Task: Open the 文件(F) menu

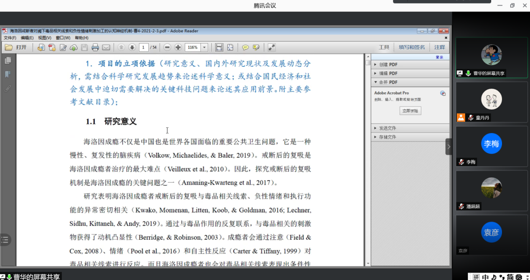Action: [10, 38]
